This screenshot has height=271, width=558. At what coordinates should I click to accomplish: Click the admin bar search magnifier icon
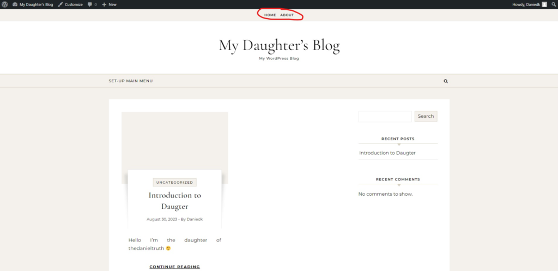coord(553,4)
